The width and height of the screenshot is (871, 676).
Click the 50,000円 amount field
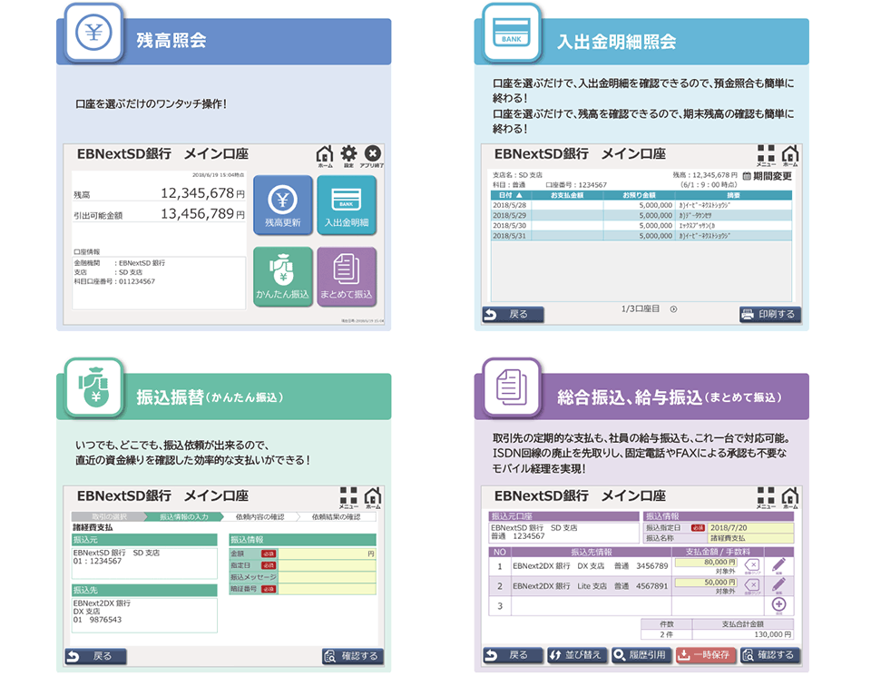coord(706,583)
